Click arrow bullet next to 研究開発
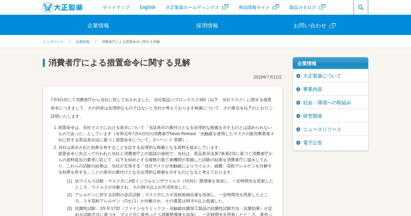 tap(298, 116)
